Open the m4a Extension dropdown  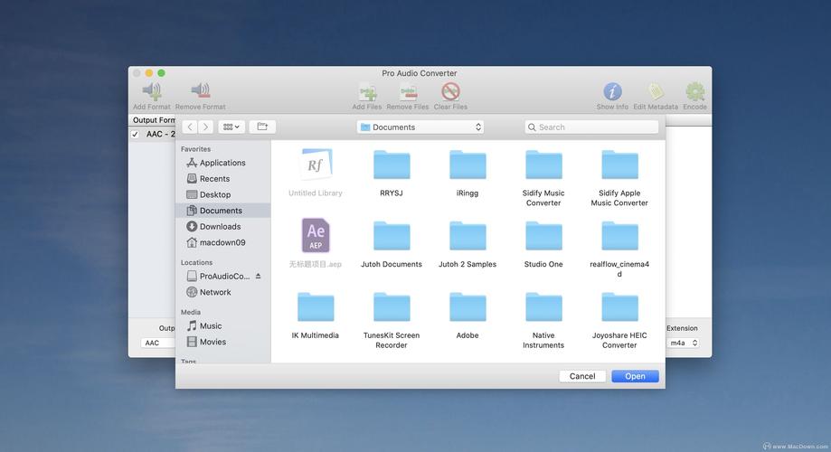click(683, 343)
